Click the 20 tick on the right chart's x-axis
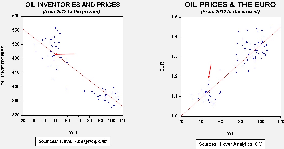Image resolution: width=284 pixels, height=149 pixels. tap(181, 121)
